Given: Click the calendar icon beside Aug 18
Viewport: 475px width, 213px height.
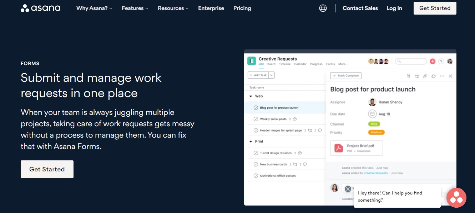Looking at the screenshot, I should [372, 114].
